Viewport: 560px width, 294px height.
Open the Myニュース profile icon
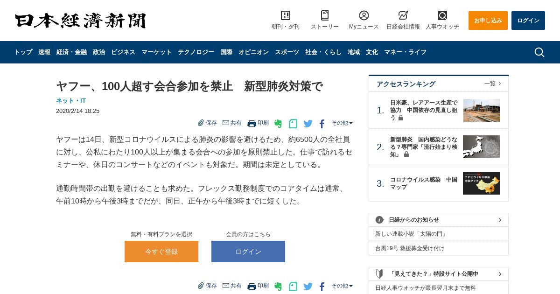[364, 15]
